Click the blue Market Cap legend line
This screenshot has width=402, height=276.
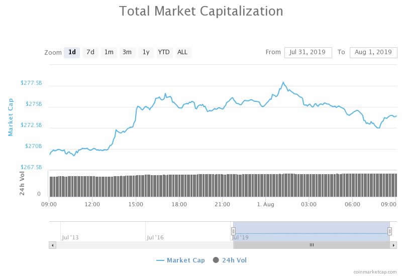coord(160,260)
